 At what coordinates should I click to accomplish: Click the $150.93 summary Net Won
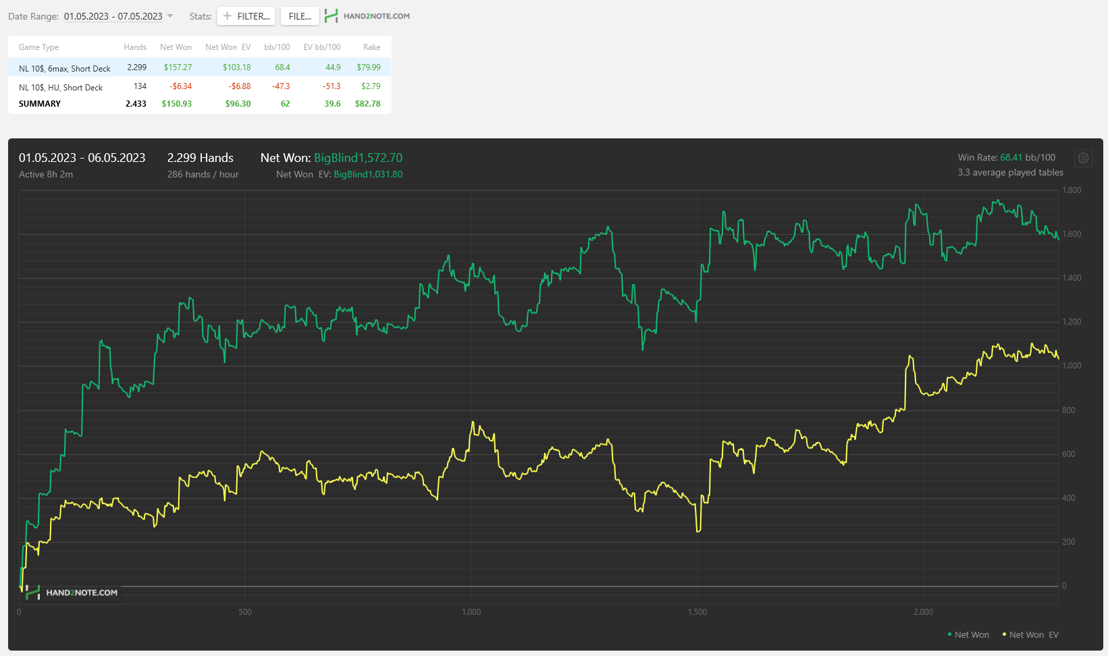[x=177, y=104]
